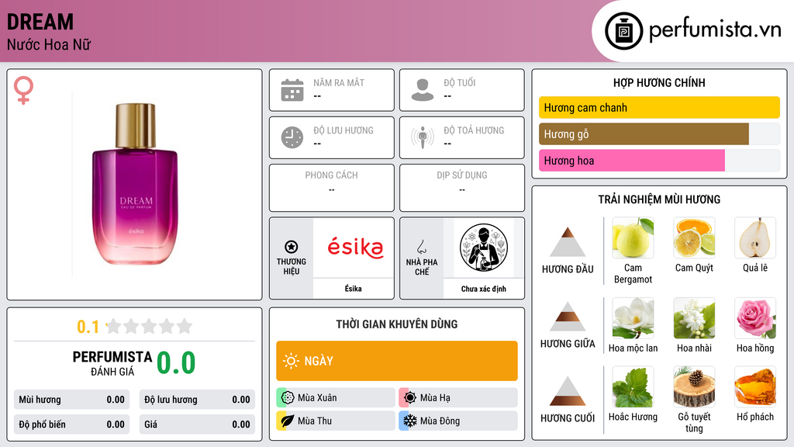Click the calendar icon for Năm ra mắt
Screen dimensions: 794x447
pos(292,90)
